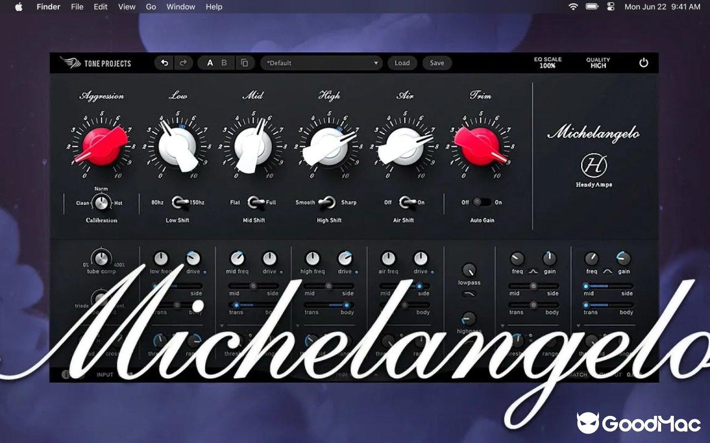Enable the Auto Gain switch
The width and height of the screenshot is (710, 443).
pyautogui.click(x=481, y=203)
